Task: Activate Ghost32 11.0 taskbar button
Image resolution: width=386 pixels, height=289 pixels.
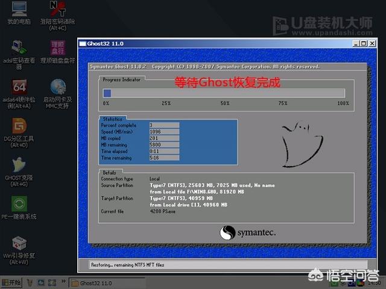Action: 106,283
